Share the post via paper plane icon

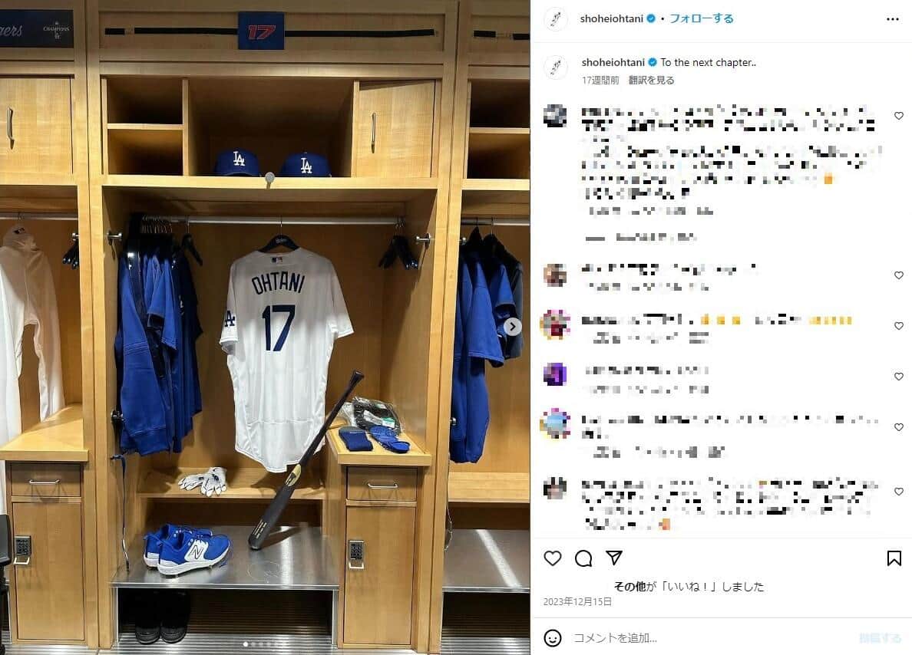pos(613,558)
